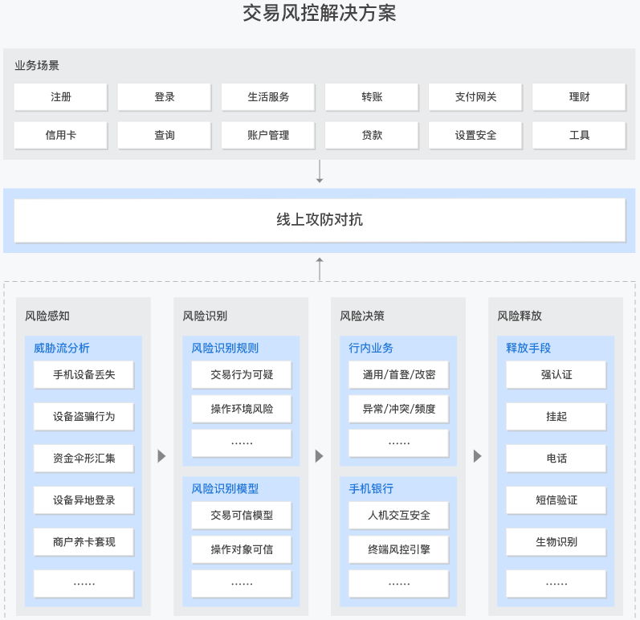Click the 设备异地登录 box
Image resolution: width=640 pixels, height=620 pixels.
click(x=84, y=500)
